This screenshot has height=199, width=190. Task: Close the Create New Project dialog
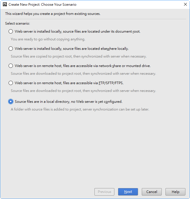pyautogui.click(x=185, y=5)
